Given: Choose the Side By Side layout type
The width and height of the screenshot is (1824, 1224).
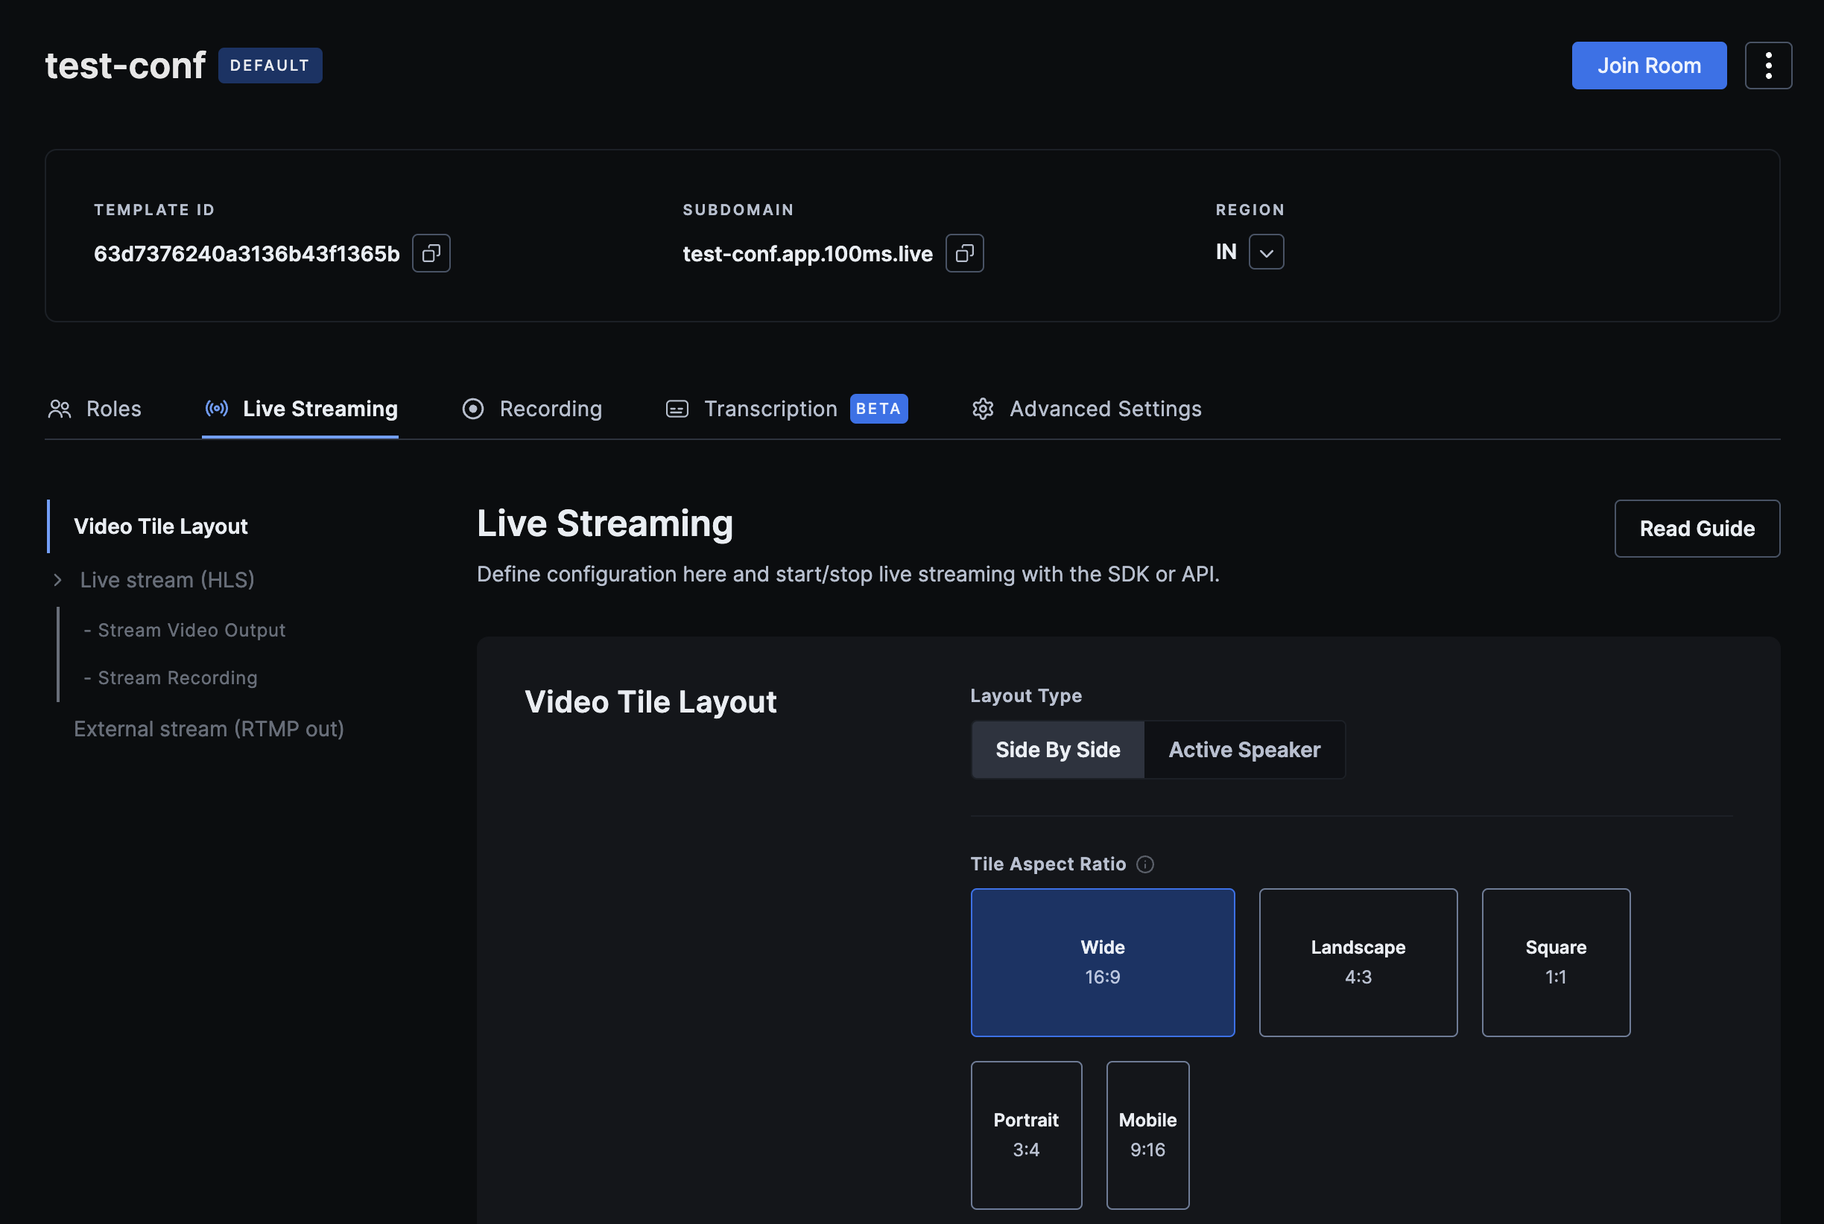Looking at the screenshot, I should (x=1057, y=750).
